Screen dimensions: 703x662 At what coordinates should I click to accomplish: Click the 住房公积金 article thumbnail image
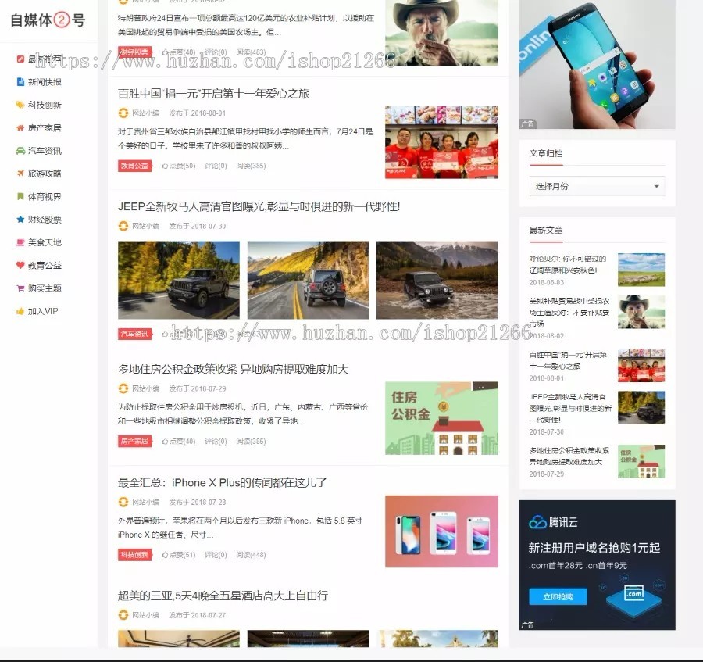[441, 417]
